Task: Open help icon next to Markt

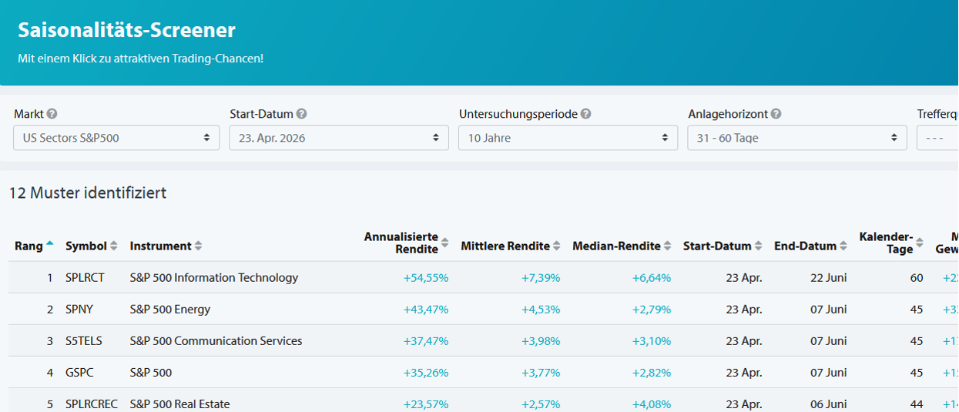Action: click(52, 114)
